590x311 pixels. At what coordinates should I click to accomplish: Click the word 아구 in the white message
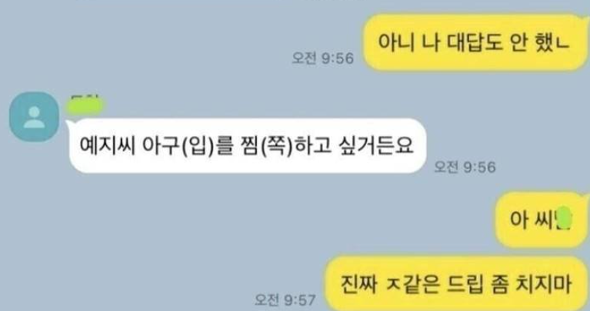[x=160, y=145]
